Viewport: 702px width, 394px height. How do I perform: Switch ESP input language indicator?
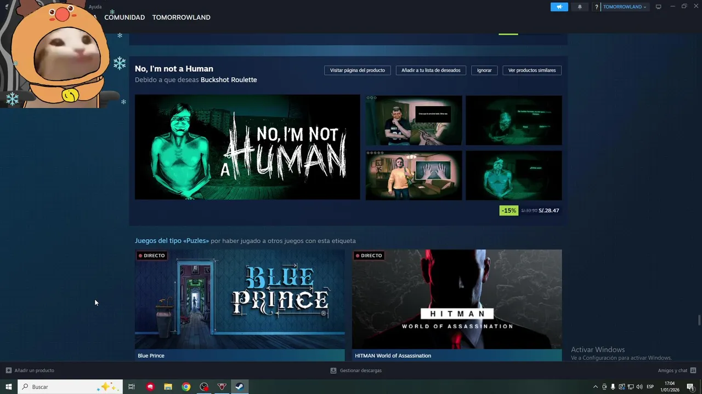click(650, 387)
